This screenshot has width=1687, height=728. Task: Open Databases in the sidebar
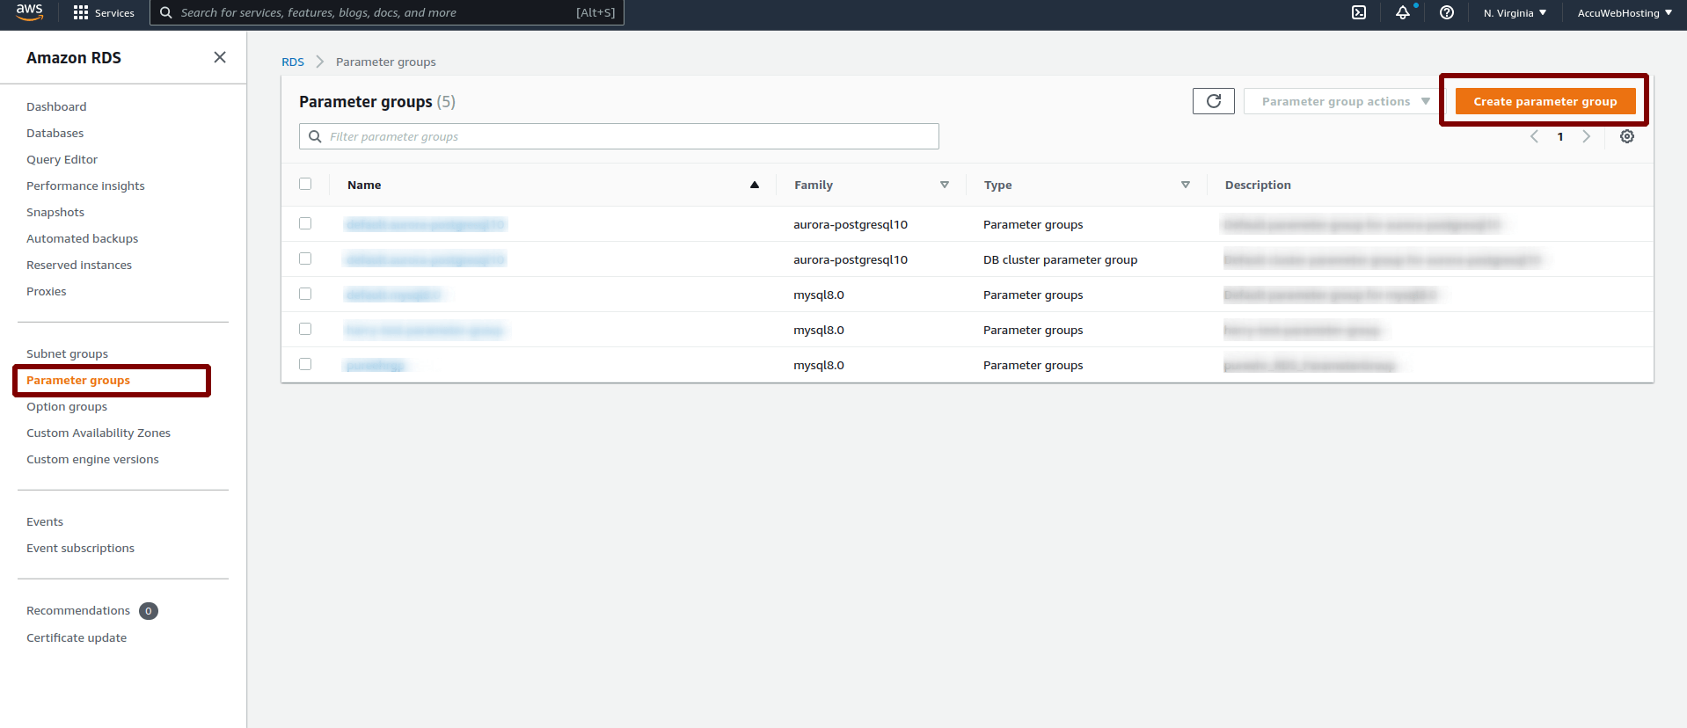[x=55, y=133]
